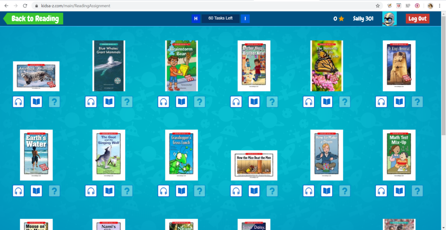Click the quiz icon under Math Test Mix-Up
This screenshot has width=446, height=230.
tap(417, 191)
